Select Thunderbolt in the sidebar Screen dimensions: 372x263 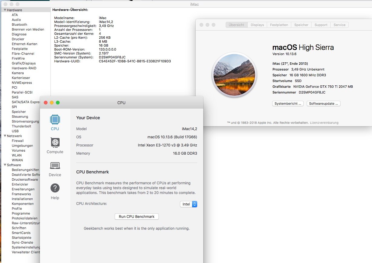pyautogui.click(x=21, y=126)
